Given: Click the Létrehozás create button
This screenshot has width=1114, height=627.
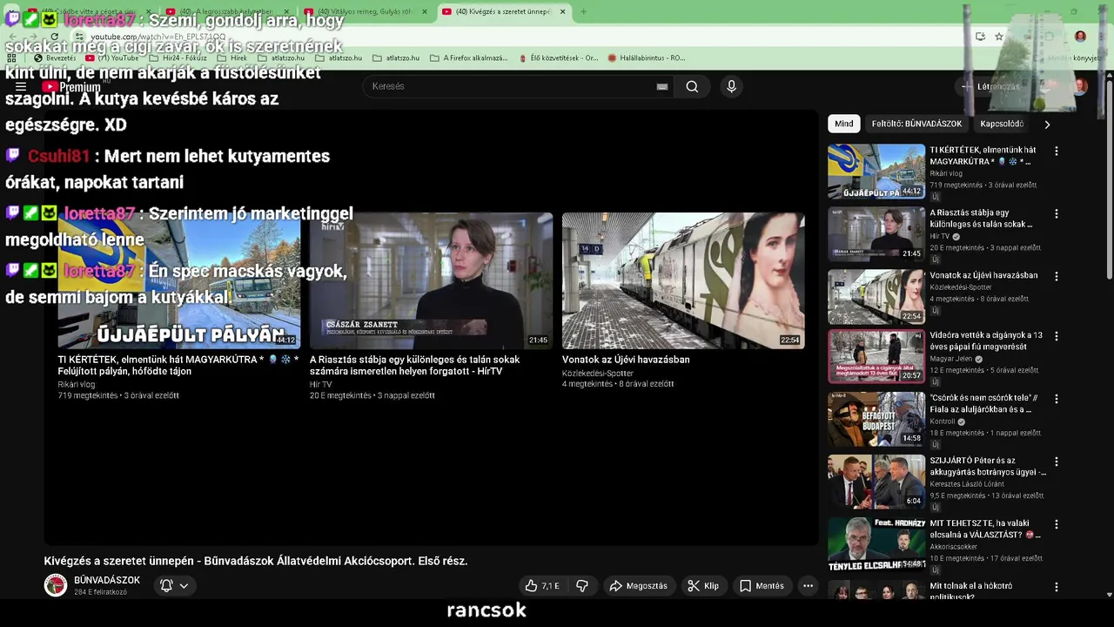Looking at the screenshot, I should tap(990, 86).
